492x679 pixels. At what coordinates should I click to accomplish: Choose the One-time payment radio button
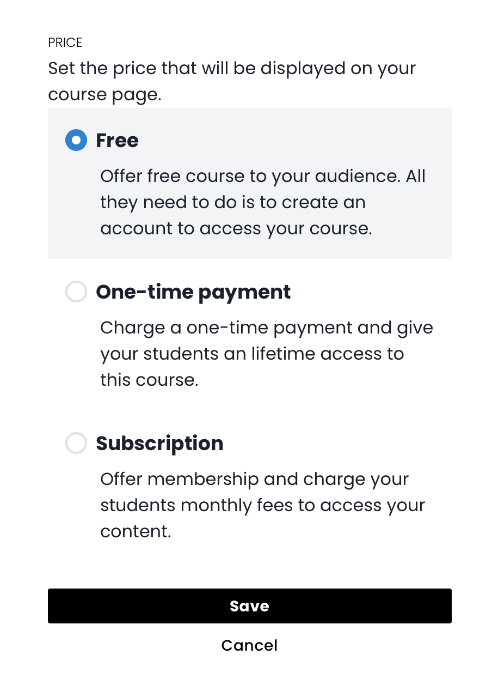tap(76, 292)
